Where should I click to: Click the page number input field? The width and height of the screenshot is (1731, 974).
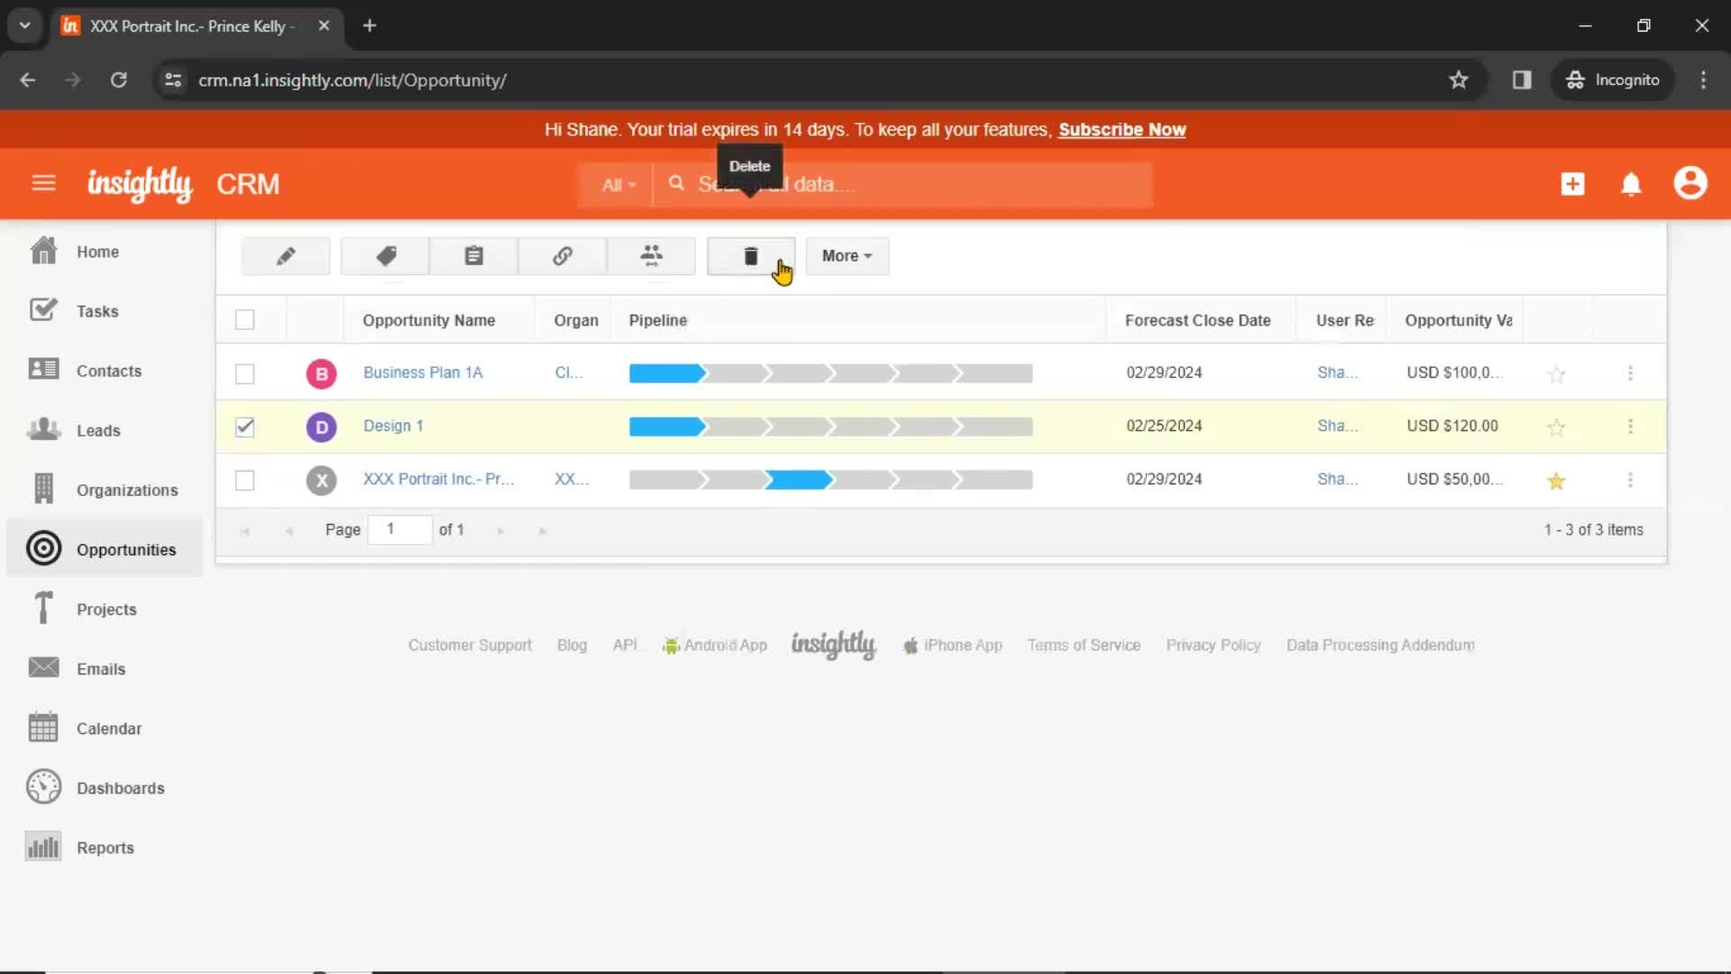pos(398,528)
